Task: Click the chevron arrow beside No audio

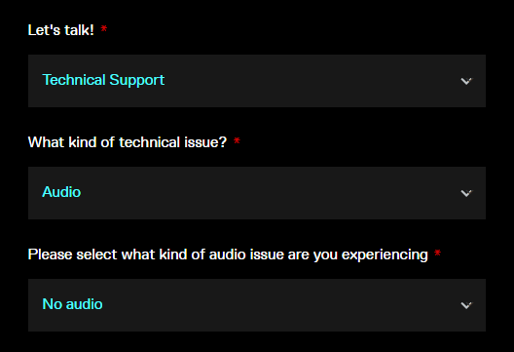Action: 466,305
